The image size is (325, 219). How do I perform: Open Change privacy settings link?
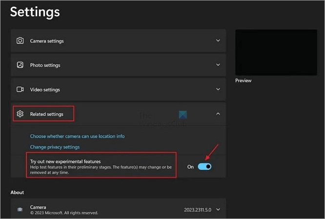55,147
